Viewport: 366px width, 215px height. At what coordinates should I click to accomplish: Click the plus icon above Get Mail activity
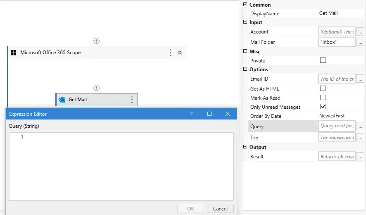(96, 88)
